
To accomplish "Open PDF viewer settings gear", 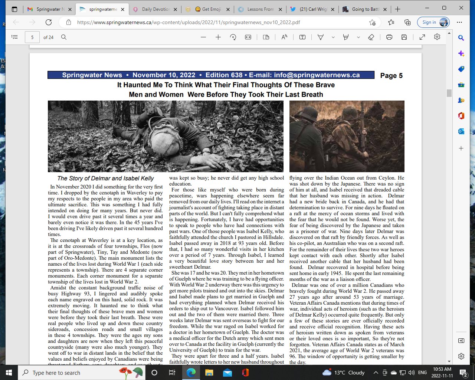I will point(437,37).
